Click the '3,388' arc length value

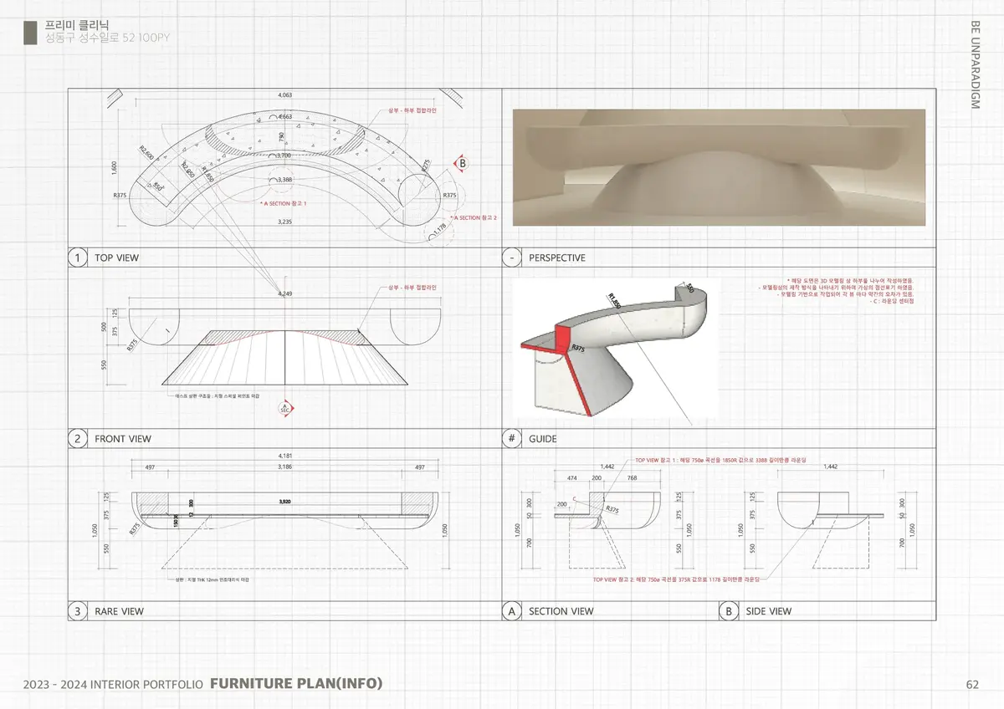click(x=284, y=180)
